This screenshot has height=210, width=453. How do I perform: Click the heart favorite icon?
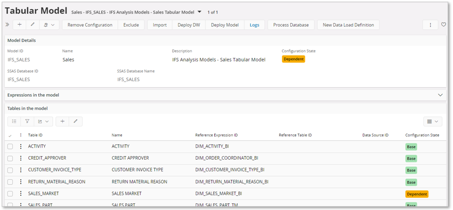(x=443, y=25)
